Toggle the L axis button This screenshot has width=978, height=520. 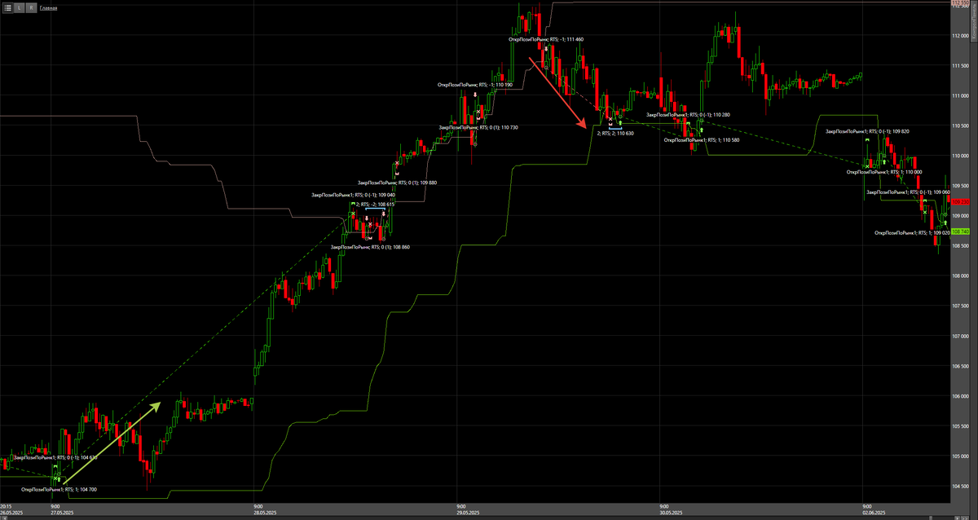(19, 7)
